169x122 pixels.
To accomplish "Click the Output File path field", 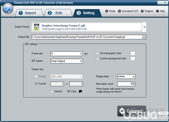I will [87, 37].
